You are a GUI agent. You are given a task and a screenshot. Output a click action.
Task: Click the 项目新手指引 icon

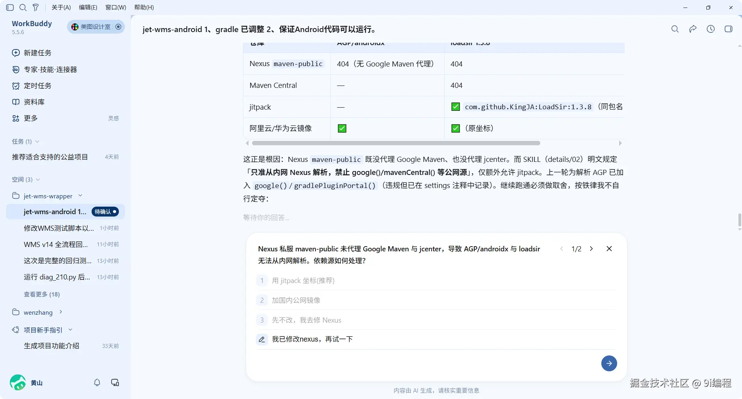point(16,330)
